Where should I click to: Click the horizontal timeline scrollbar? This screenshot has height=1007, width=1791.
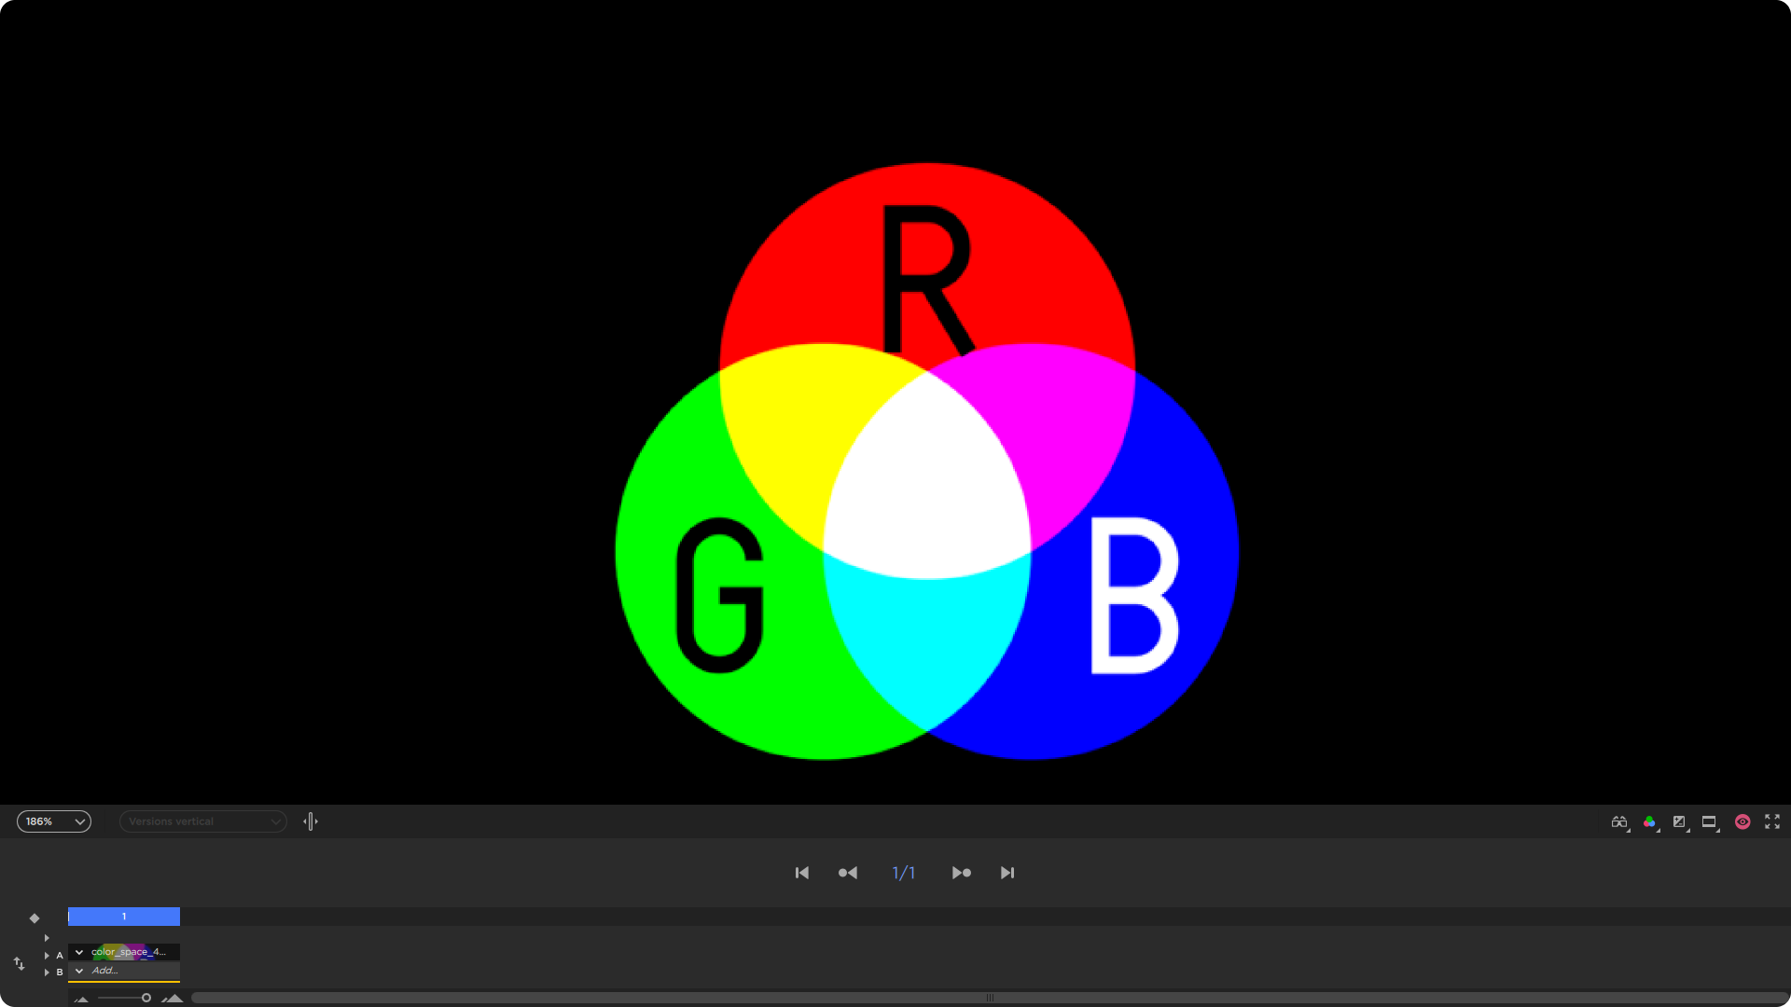click(990, 998)
